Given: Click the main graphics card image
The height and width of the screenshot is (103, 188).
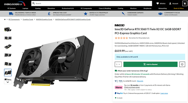Looking at the screenshot, I should (54, 62).
